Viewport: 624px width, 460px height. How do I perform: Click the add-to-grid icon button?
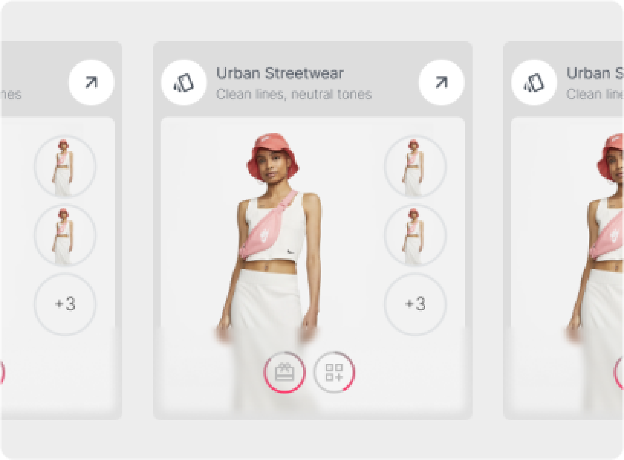(334, 372)
